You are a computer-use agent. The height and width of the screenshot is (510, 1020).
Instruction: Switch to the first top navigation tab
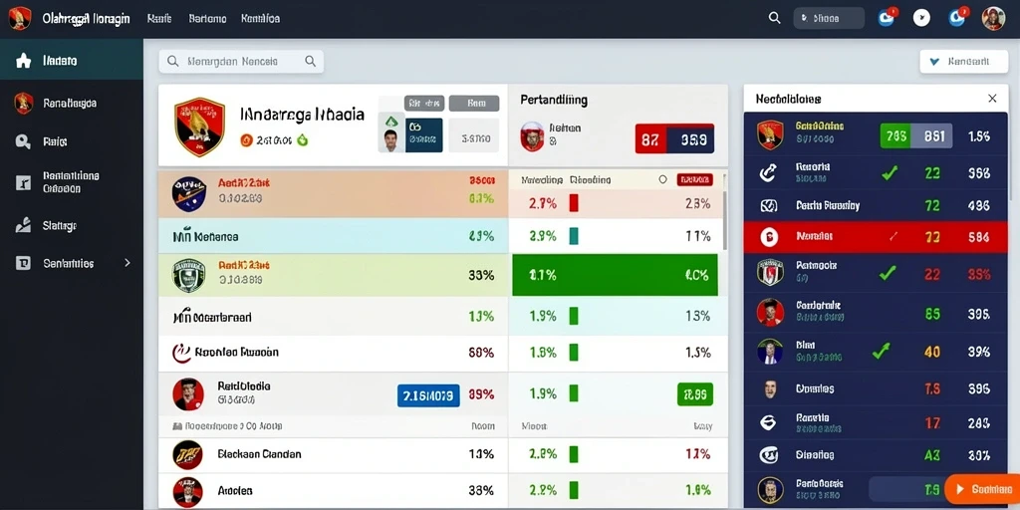159,18
